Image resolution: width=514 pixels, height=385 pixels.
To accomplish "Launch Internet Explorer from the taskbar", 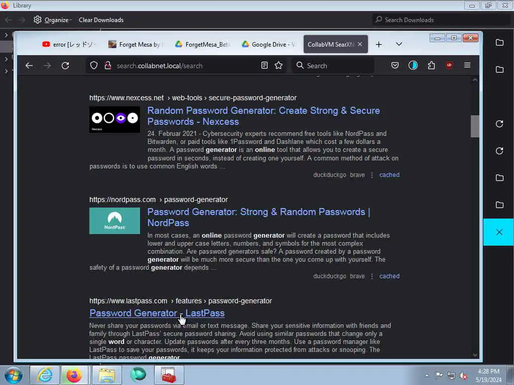I will [x=45, y=375].
